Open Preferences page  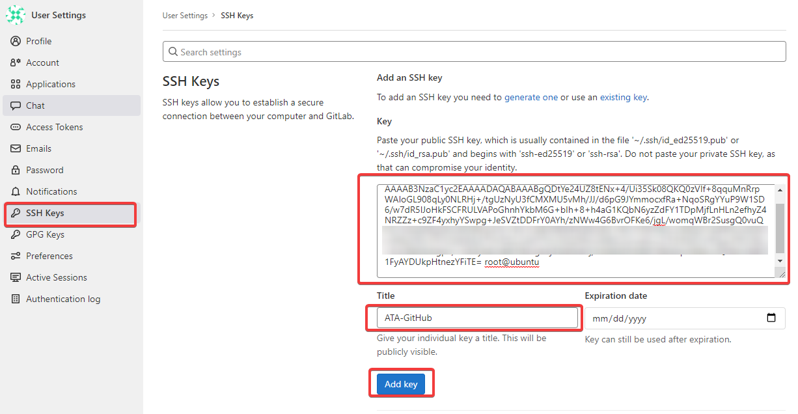click(x=72, y=256)
